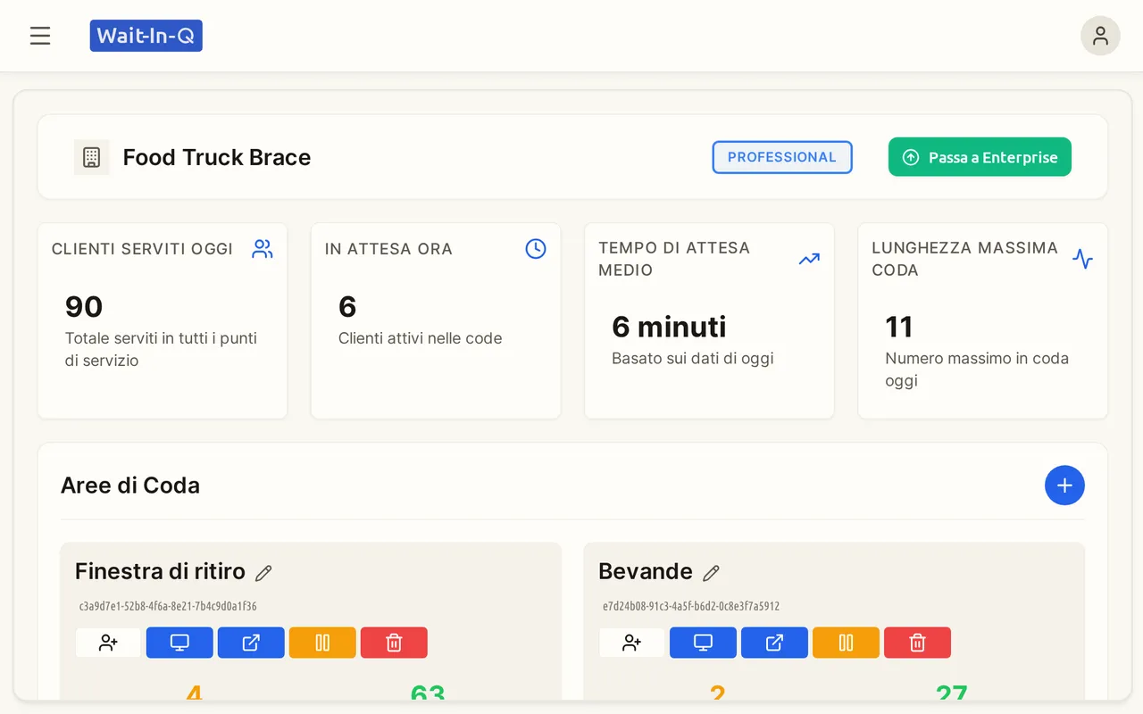Click the text Clienti attivi nelle code
Screen dimensions: 1143x714
[420, 338]
